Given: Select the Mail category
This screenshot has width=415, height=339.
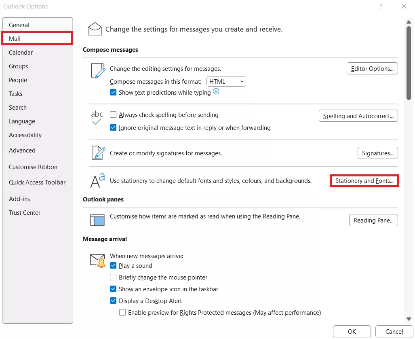Looking at the screenshot, I should point(37,39).
